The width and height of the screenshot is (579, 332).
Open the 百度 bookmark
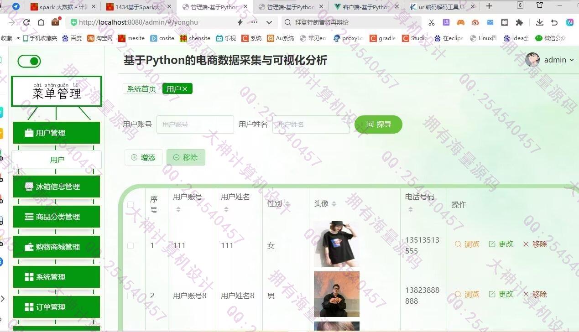72,38
